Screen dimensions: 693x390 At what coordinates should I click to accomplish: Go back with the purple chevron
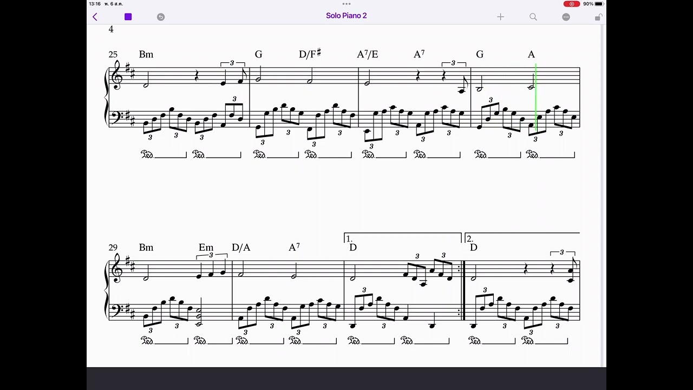point(95,17)
